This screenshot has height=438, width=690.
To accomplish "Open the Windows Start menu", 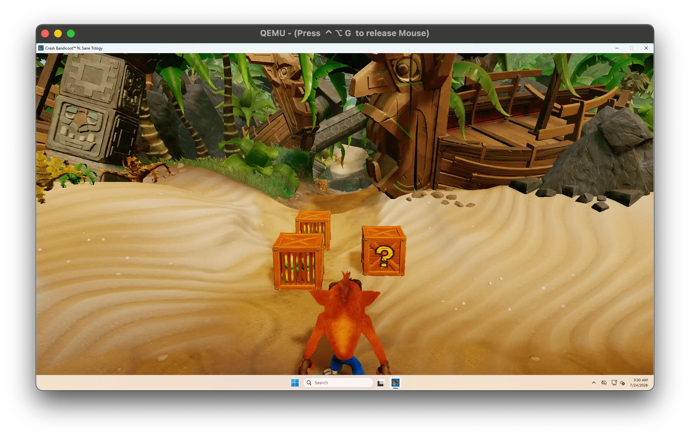I will coord(295,383).
